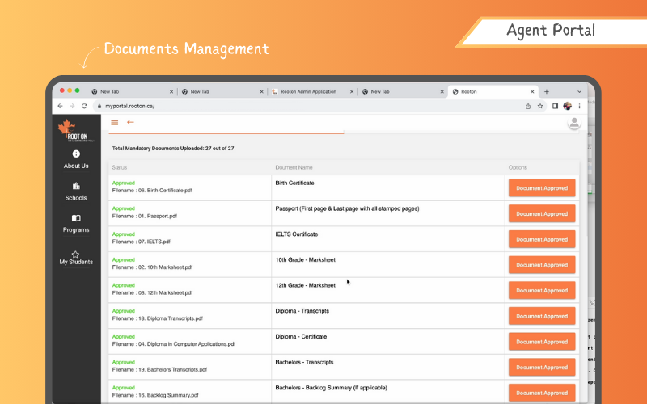647x404 pixels.
Task: Open Schools in the sidebar
Action: [x=76, y=191]
